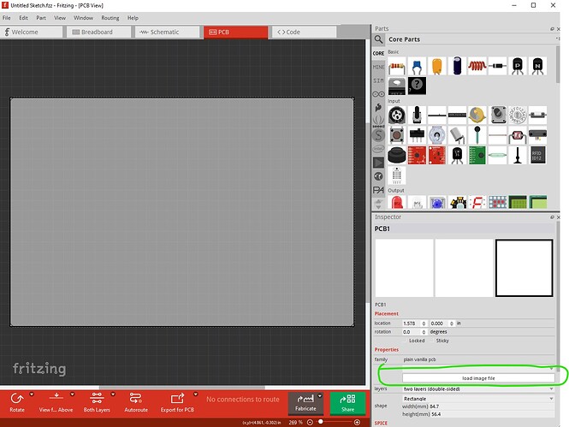Select the gray PCB board on canvas

tap(181, 212)
